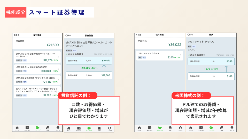248x139 pixels.
Task: Tap 通帳 book icon on 株式 detail screen
Action: coord(221,128)
